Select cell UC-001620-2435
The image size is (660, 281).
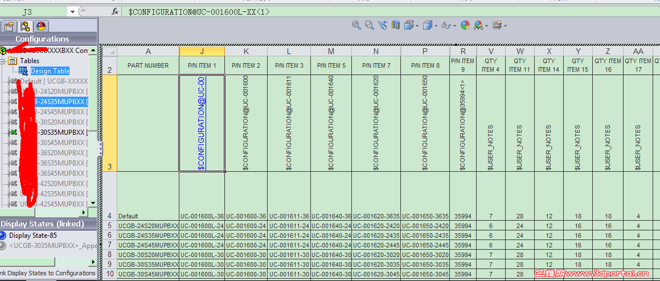[376, 235]
